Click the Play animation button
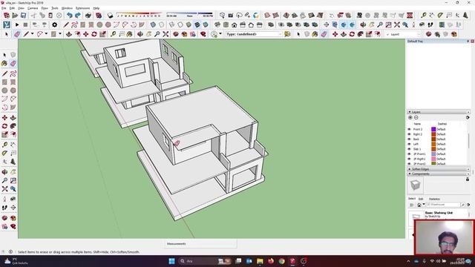Screen dimensions: 475x267 pos(17,24)
